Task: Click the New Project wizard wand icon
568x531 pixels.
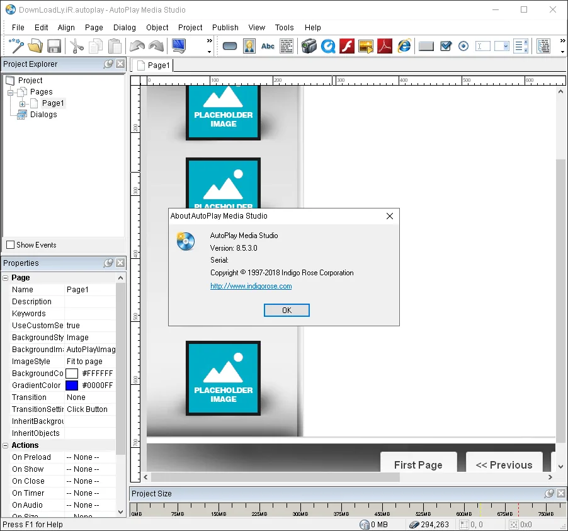Action: [x=16, y=46]
